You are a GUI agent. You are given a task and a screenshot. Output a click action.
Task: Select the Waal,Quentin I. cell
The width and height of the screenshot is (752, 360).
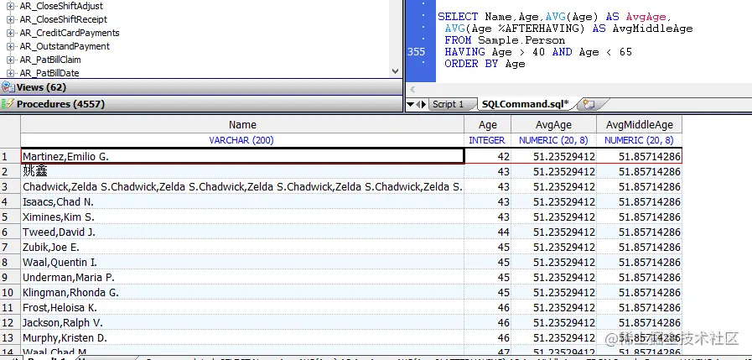(242, 262)
